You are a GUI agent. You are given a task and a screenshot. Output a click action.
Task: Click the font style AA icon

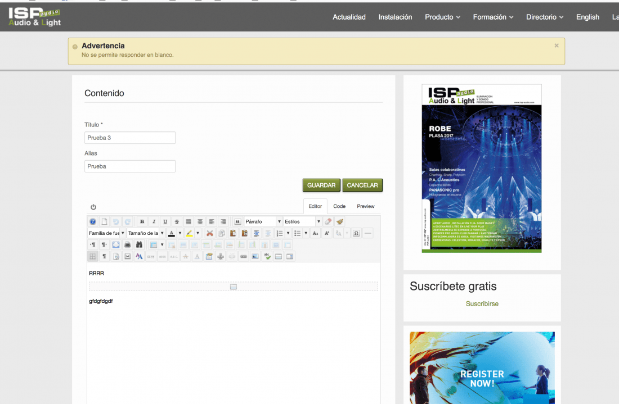(x=139, y=256)
